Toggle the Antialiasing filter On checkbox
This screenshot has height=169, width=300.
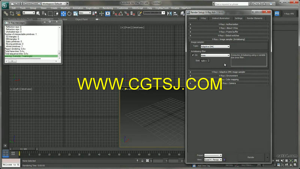193,55
